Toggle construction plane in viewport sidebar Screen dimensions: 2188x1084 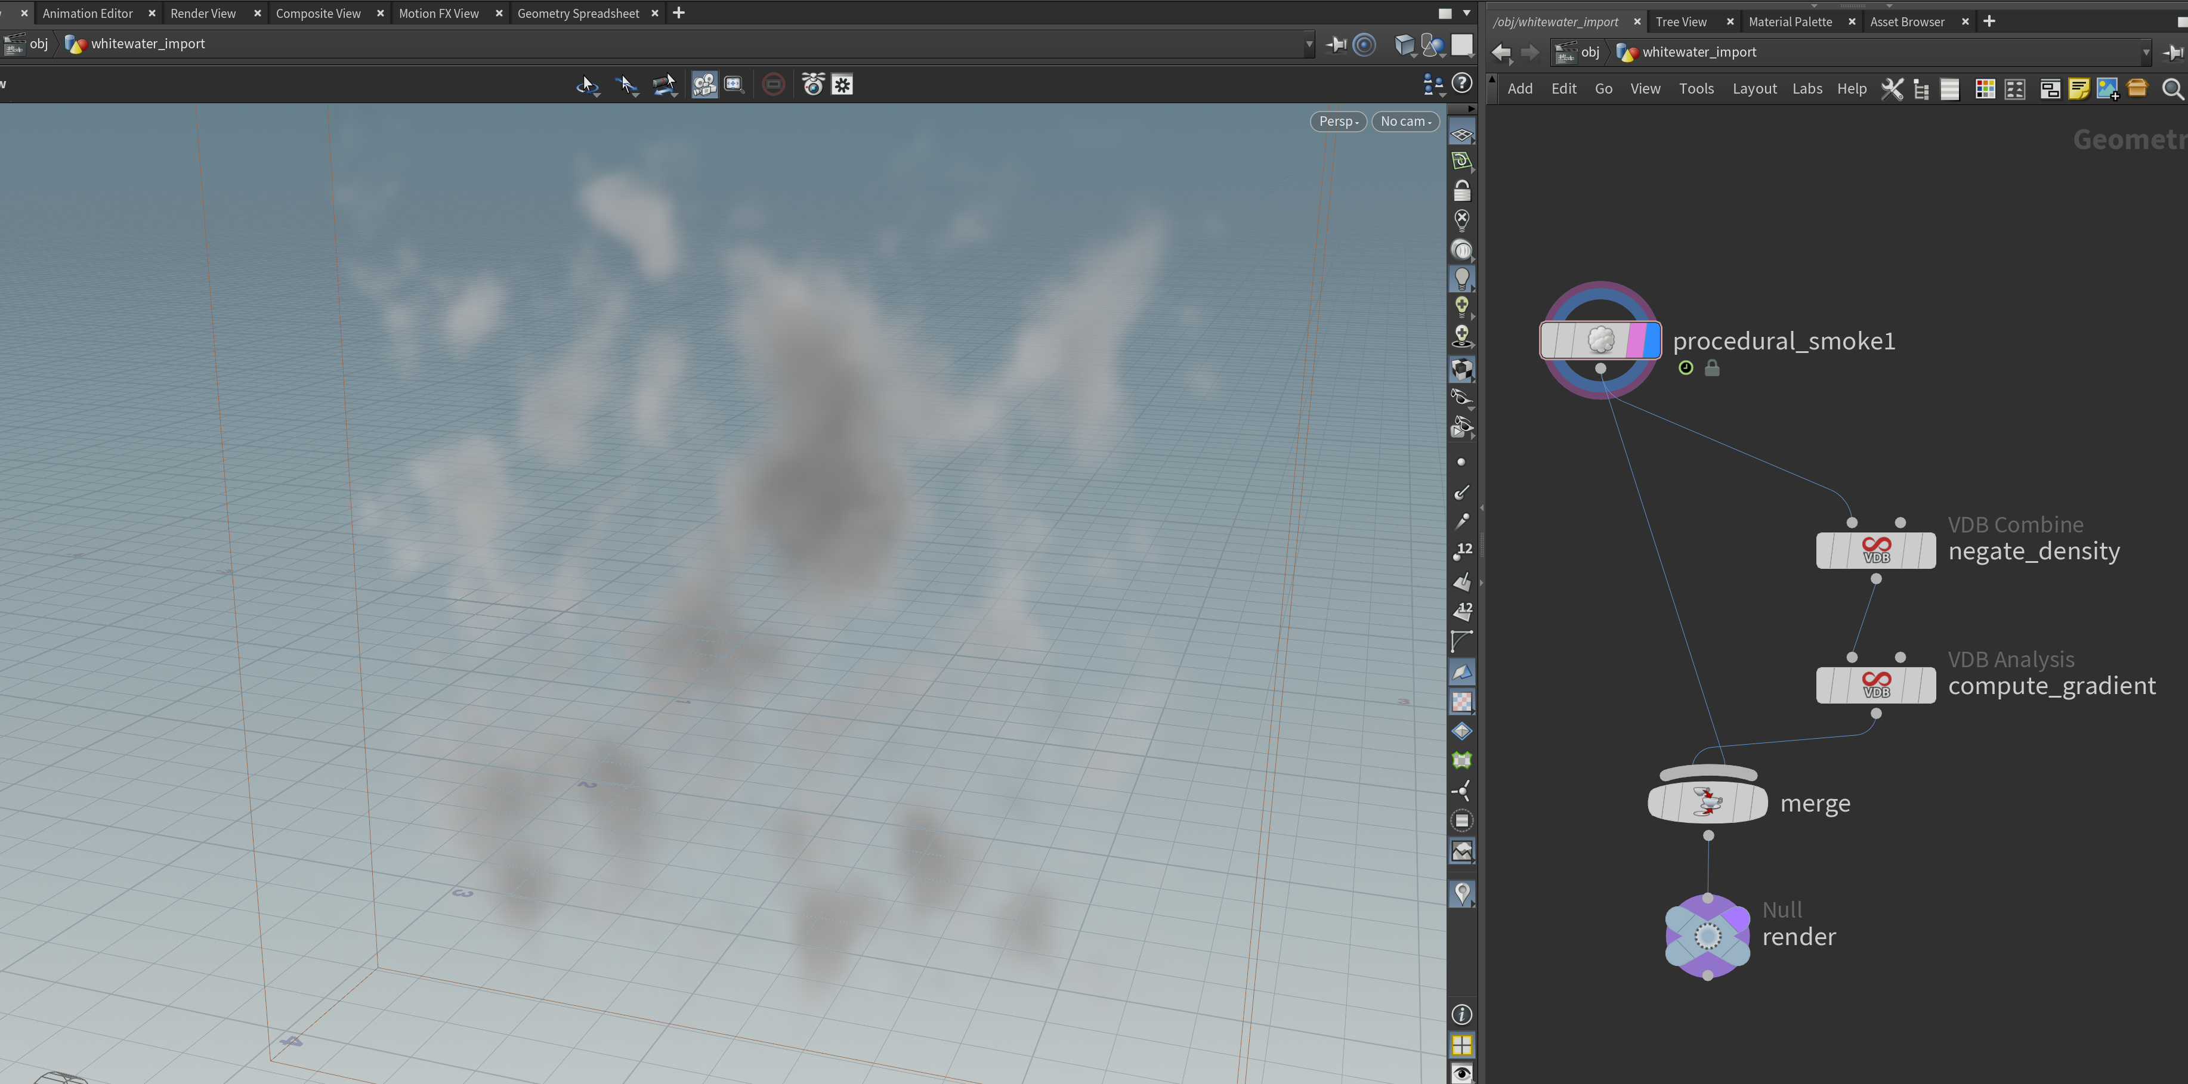pyautogui.click(x=1461, y=160)
